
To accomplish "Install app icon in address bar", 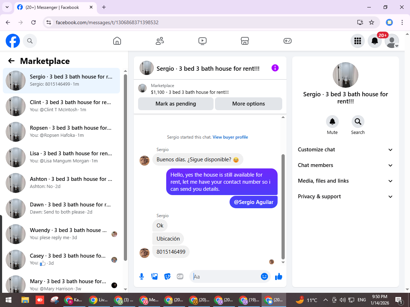I will tap(360, 22).
